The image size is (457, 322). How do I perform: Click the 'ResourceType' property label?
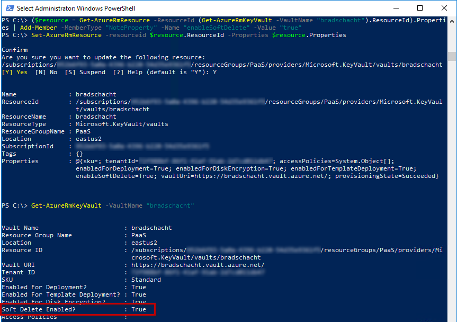(x=24, y=124)
